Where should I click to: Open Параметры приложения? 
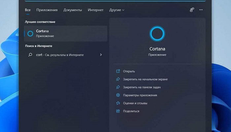tap(140, 95)
